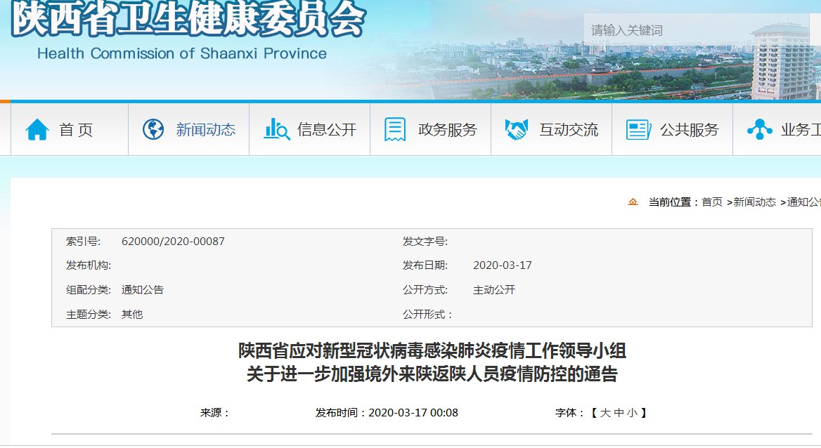Select the 公开方式 value 主动公开

tap(494, 290)
